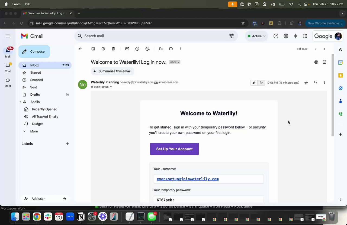The height and width of the screenshot is (225, 347).
Task: Open Google Tasks side panel
Action: (x=340, y=88)
